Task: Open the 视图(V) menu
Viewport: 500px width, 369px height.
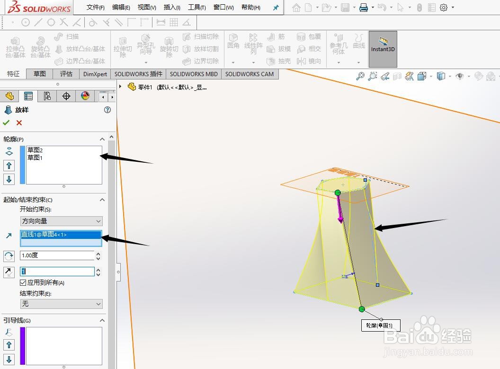Action: pyautogui.click(x=147, y=7)
